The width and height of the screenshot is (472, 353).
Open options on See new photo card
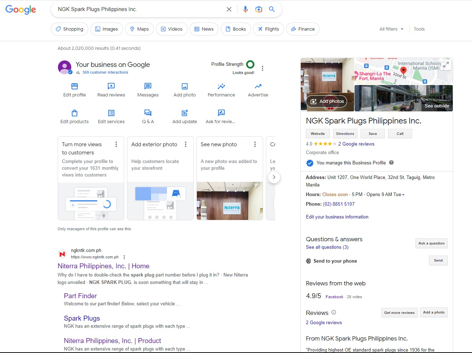point(255,144)
